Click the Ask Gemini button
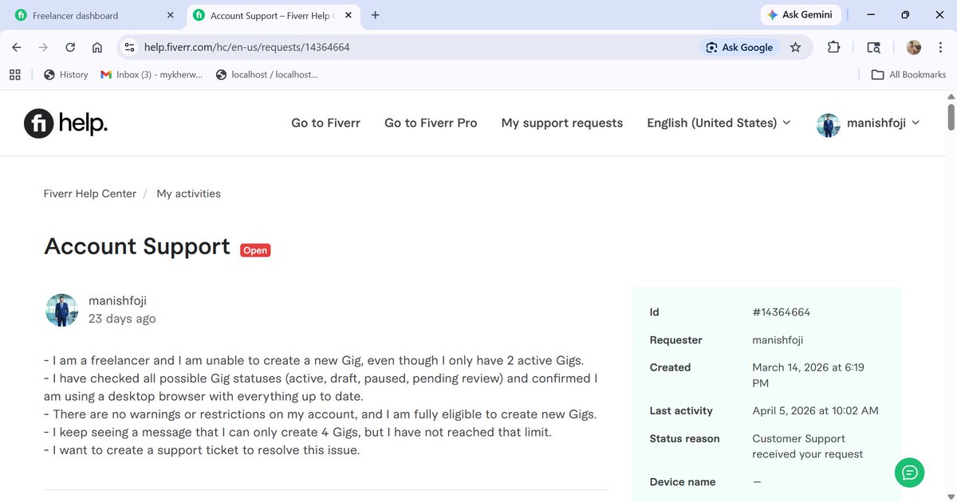957x502 pixels. [800, 15]
